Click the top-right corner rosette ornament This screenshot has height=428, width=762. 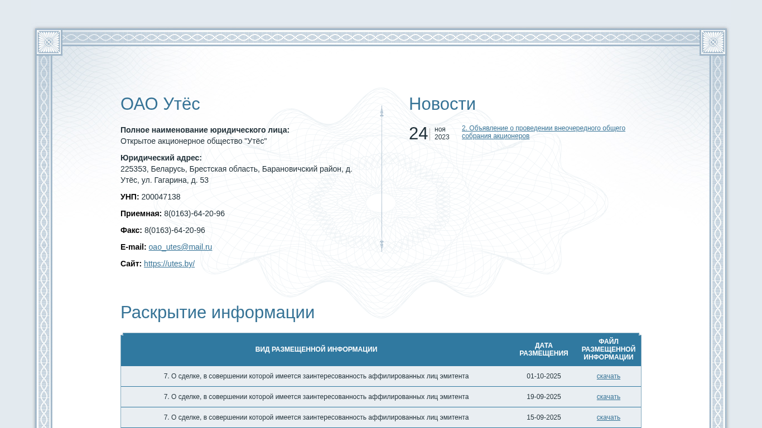pos(713,42)
